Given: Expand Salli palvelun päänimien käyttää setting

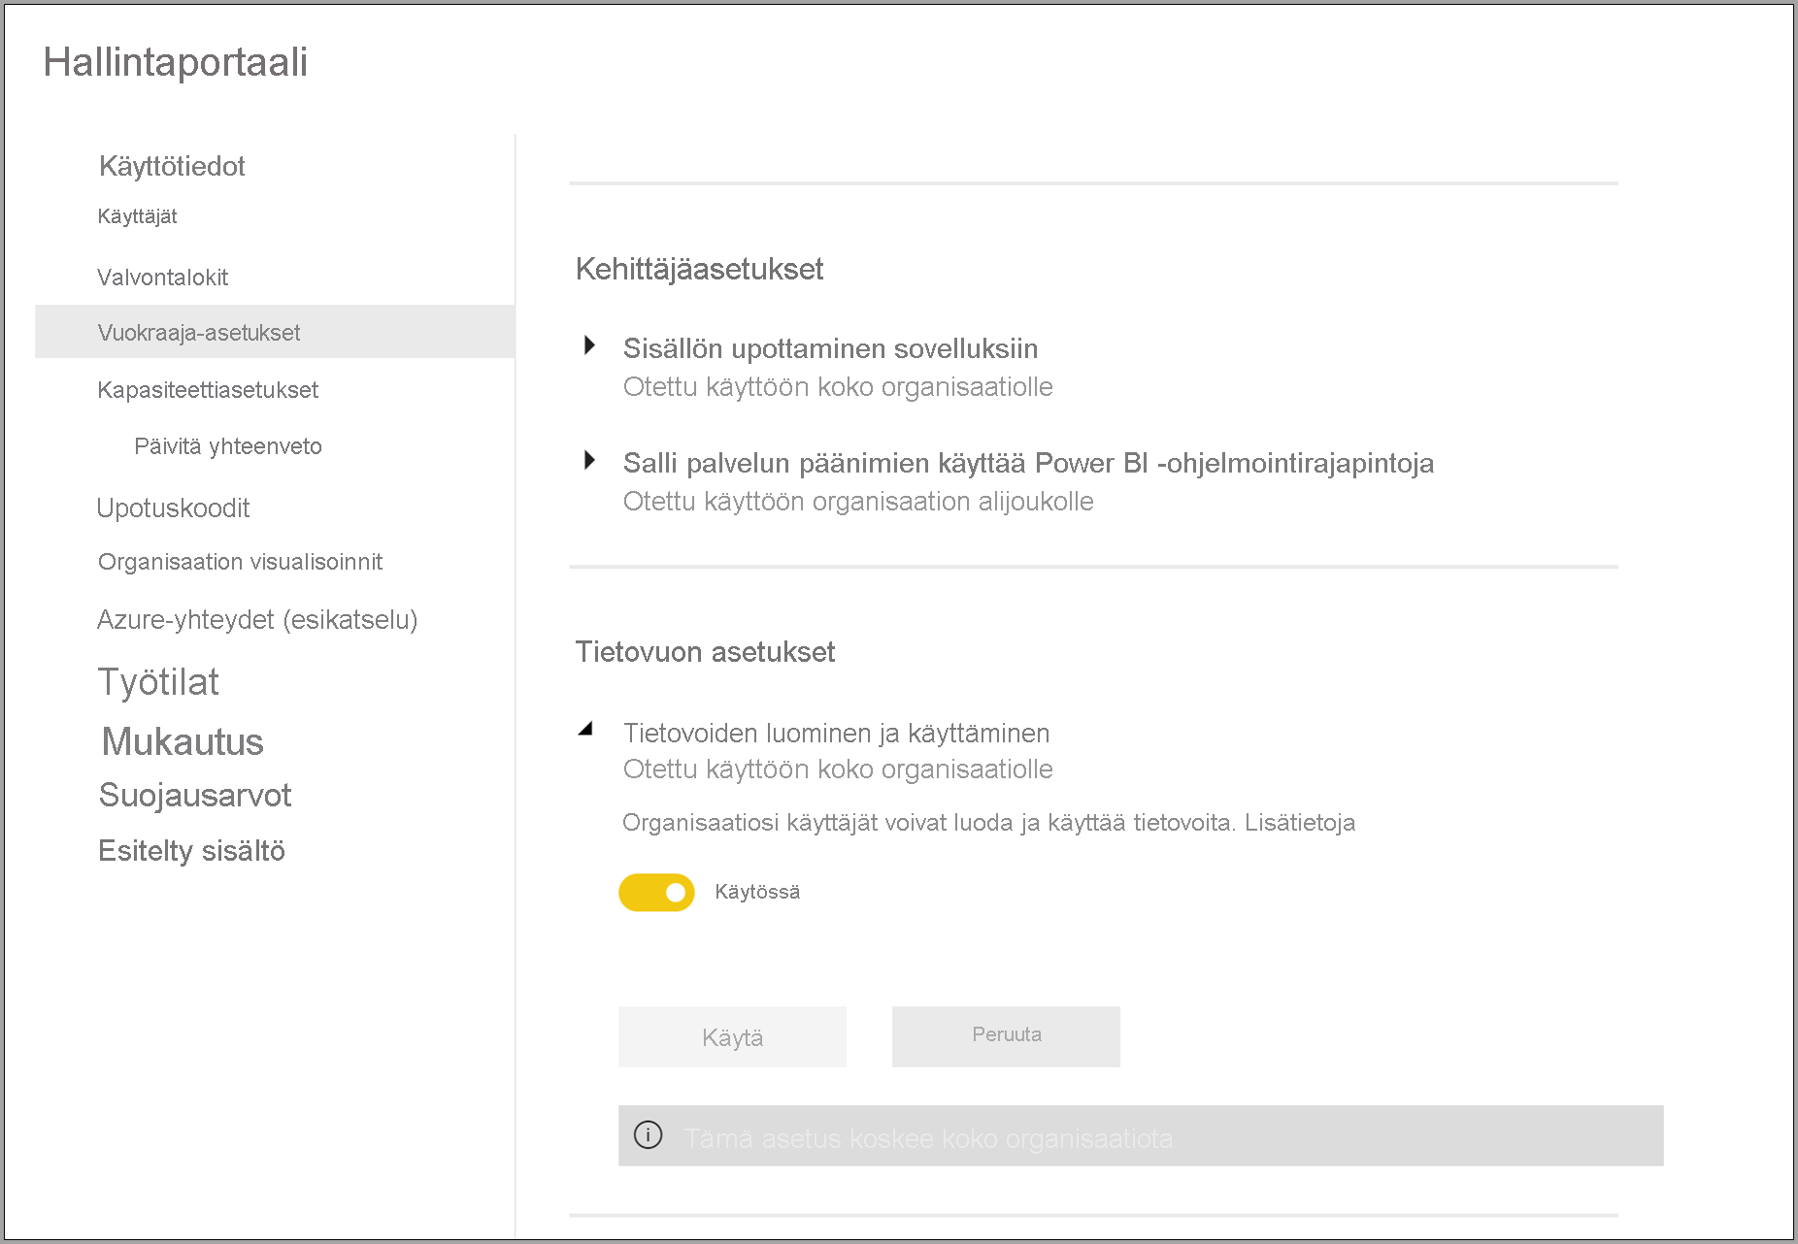Looking at the screenshot, I should point(591,461).
